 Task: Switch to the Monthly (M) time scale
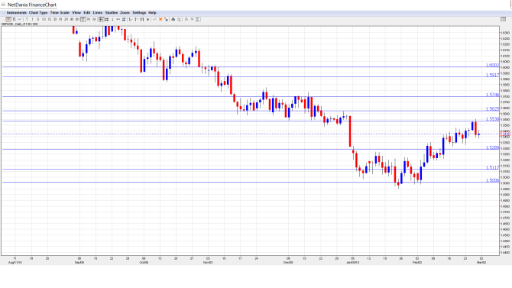[94, 19]
